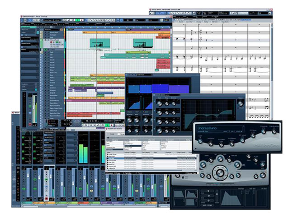The width and height of the screenshot is (293, 221).
Task: Open the Category tab in the SoundFrame browser
Action: (x=122, y=134)
